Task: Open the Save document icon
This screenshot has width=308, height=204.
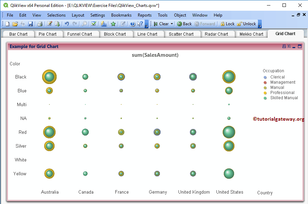Action: [x=31, y=24]
